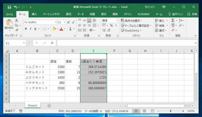Viewport: 202px width, 117px height.
Task: Select the Format Painter brush icon
Action: [16, 30]
